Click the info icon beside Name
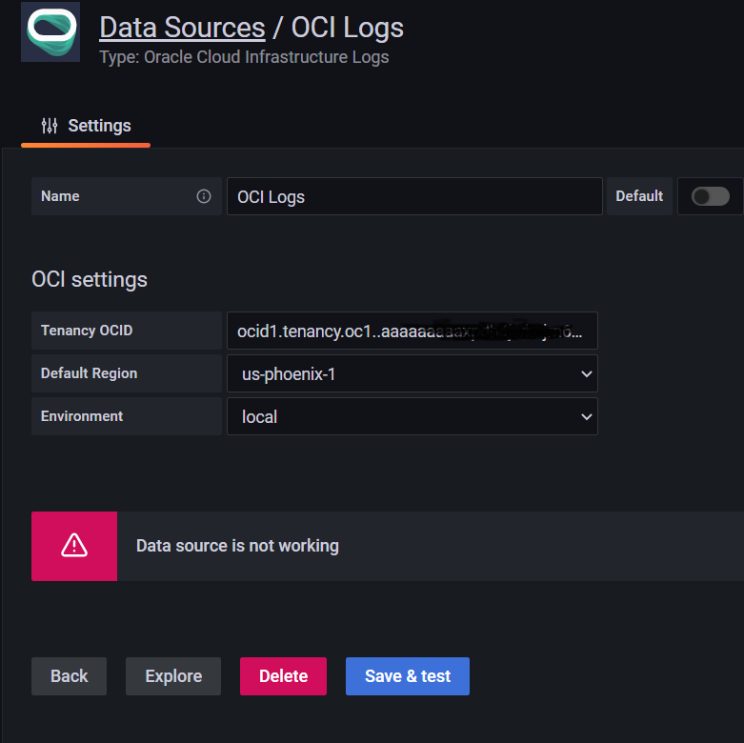Screen dimensions: 744x743 tap(204, 196)
